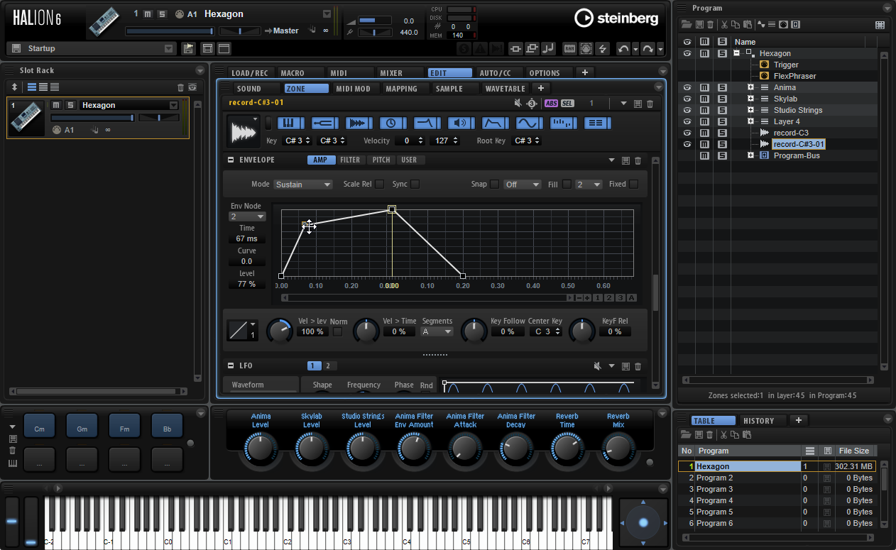Click the Undo arrow in the top toolbar
Viewport: 896px width, 550px height.
tap(623, 48)
